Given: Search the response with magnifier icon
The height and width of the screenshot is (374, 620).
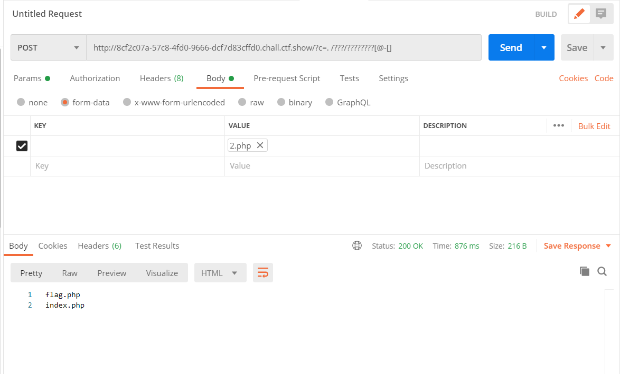Looking at the screenshot, I should coord(602,271).
